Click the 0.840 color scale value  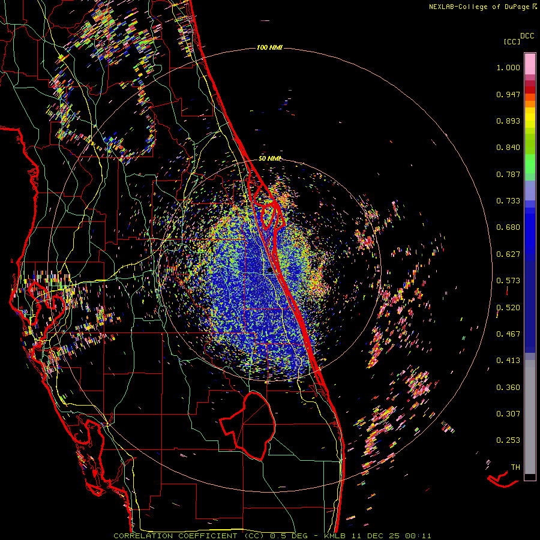pos(508,148)
